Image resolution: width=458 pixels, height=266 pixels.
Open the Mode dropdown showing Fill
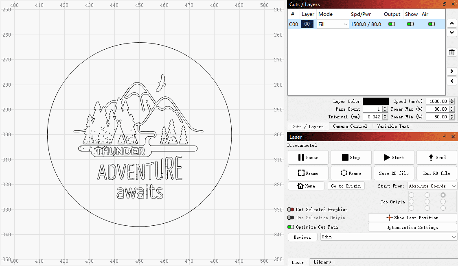click(x=333, y=24)
